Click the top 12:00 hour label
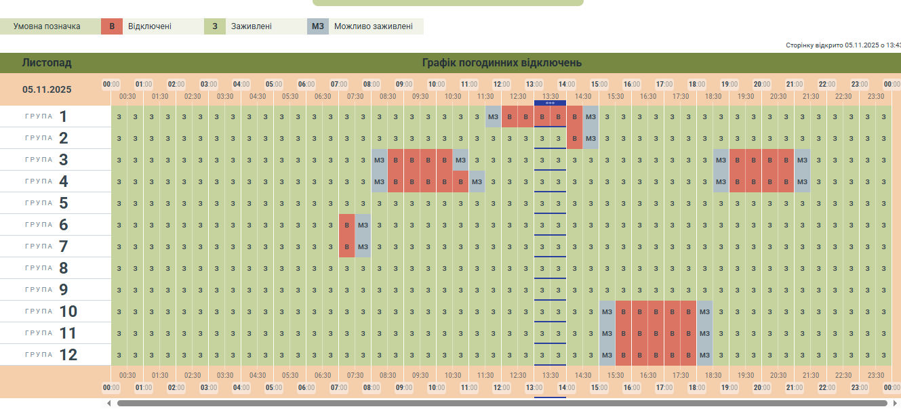901x409 pixels. pyautogui.click(x=501, y=84)
